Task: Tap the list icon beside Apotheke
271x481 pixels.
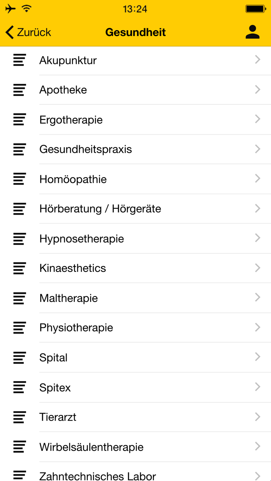Action: point(19,90)
